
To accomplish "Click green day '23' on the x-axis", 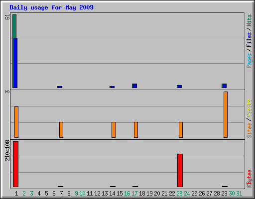I will [x=179, y=194].
